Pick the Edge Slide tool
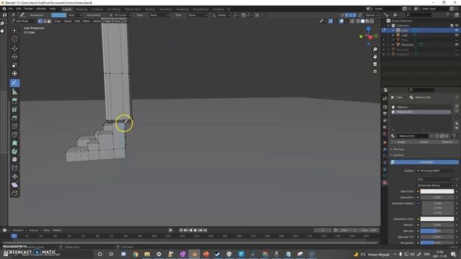 pos(14,168)
